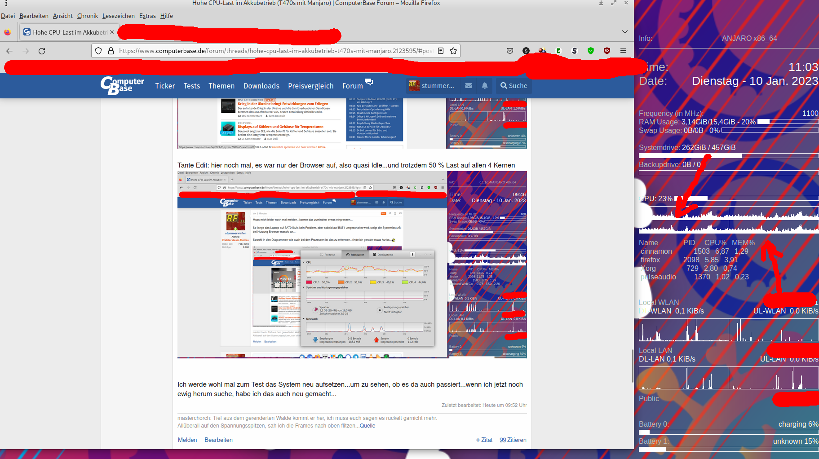Open the Datei menu
The width and height of the screenshot is (819, 459).
tap(8, 16)
